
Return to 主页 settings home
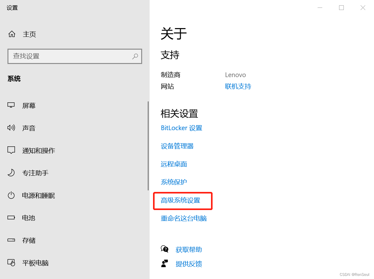30,34
